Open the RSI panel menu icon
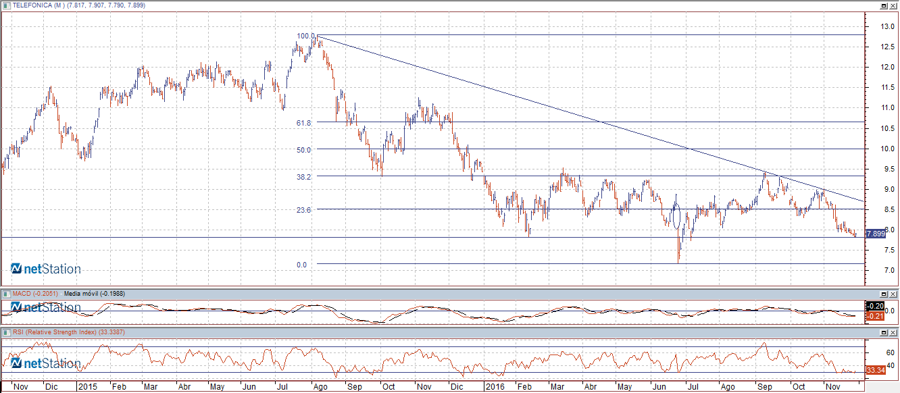Viewport: 900px width, 393px height. 6,332
